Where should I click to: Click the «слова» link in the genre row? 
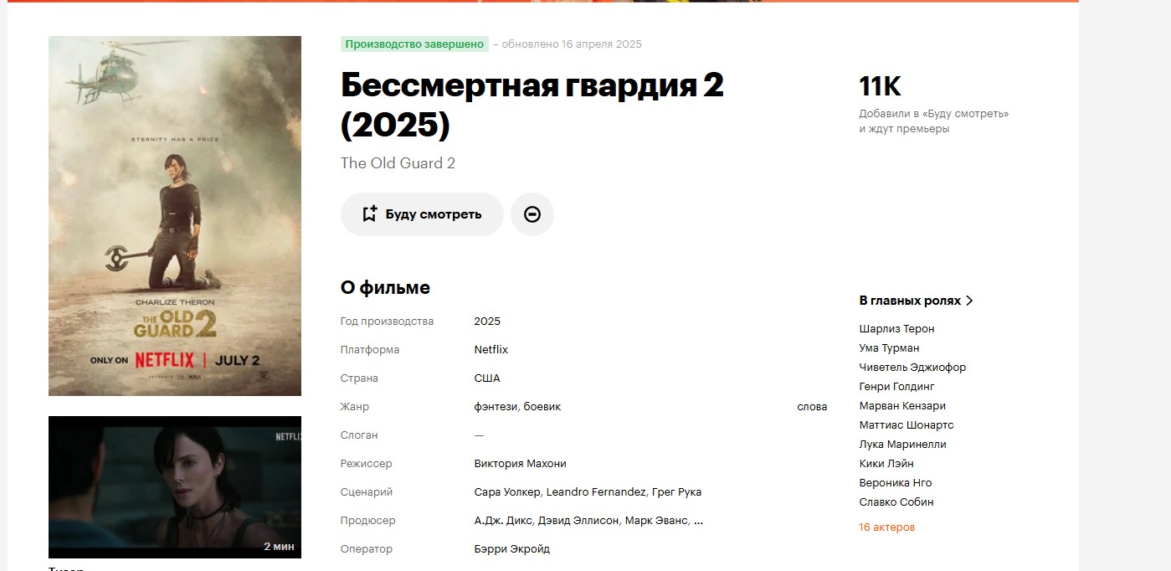click(812, 407)
